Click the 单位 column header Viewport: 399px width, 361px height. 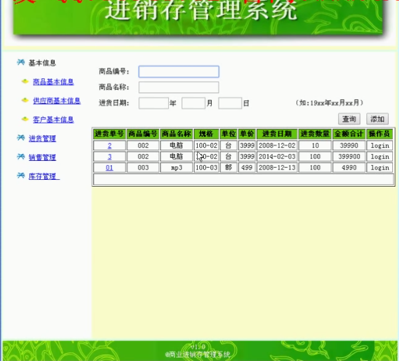click(x=228, y=134)
